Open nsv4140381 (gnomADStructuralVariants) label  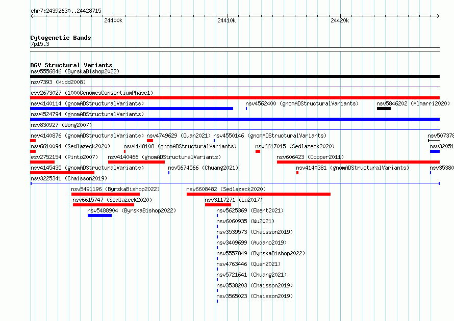[352, 168]
